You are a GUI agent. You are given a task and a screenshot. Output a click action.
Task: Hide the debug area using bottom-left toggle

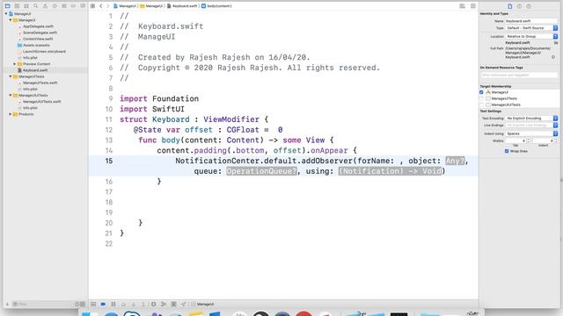coord(93,305)
